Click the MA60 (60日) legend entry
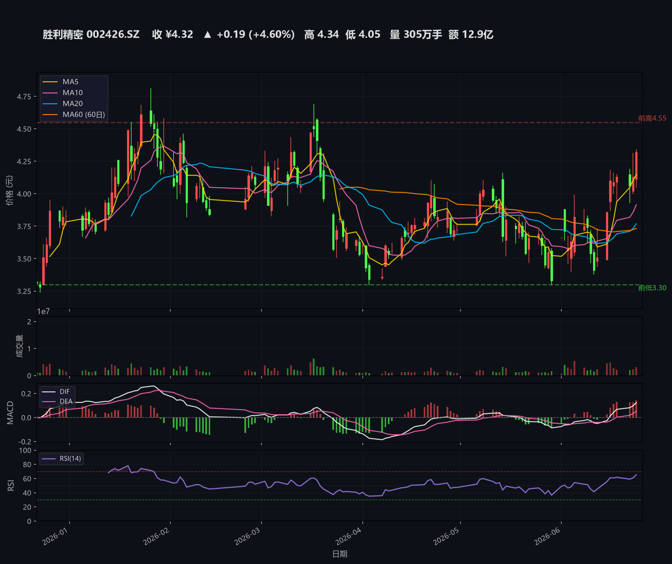This screenshot has width=672, height=564. tap(74, 114)
